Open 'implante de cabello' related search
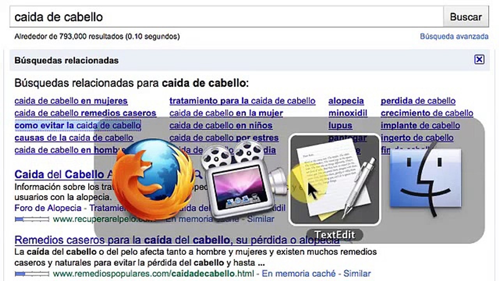499x281 pixels. coord(420,126)
